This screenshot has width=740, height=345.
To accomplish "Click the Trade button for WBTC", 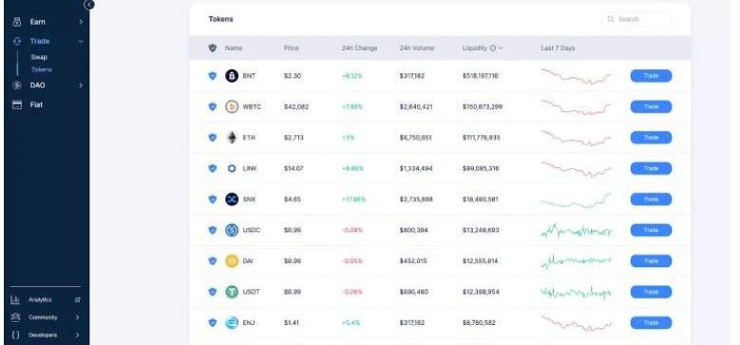I will point(651,106).
